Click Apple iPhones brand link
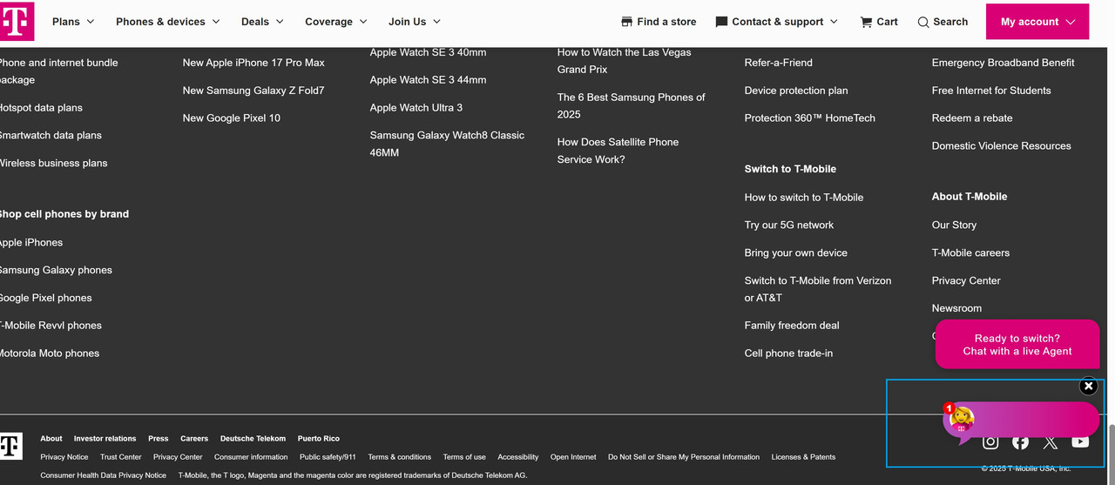Viewport: 1115px width, 485px height. click(31, 243)
